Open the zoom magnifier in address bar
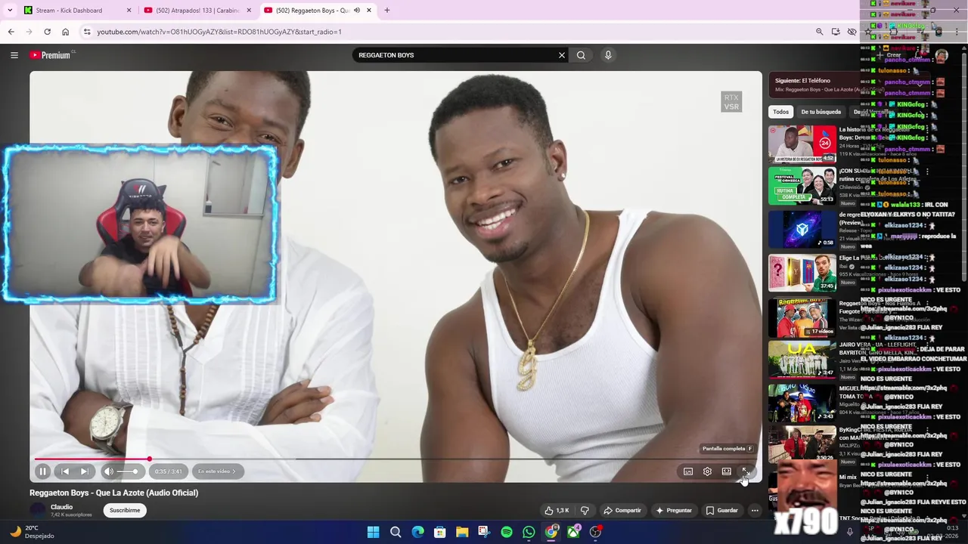This screenshot has height=544, width=968. click(x=819, y=32)
